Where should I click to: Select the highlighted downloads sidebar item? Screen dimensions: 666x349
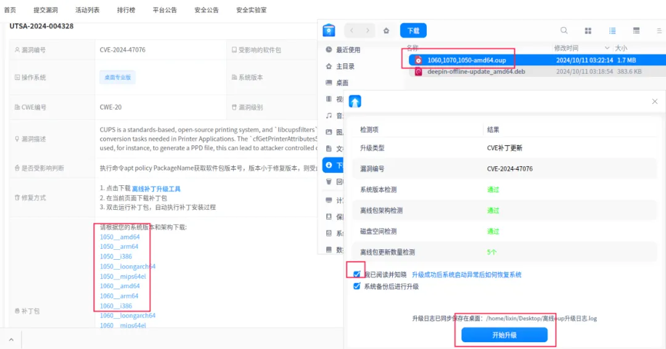tap(333, 165)
